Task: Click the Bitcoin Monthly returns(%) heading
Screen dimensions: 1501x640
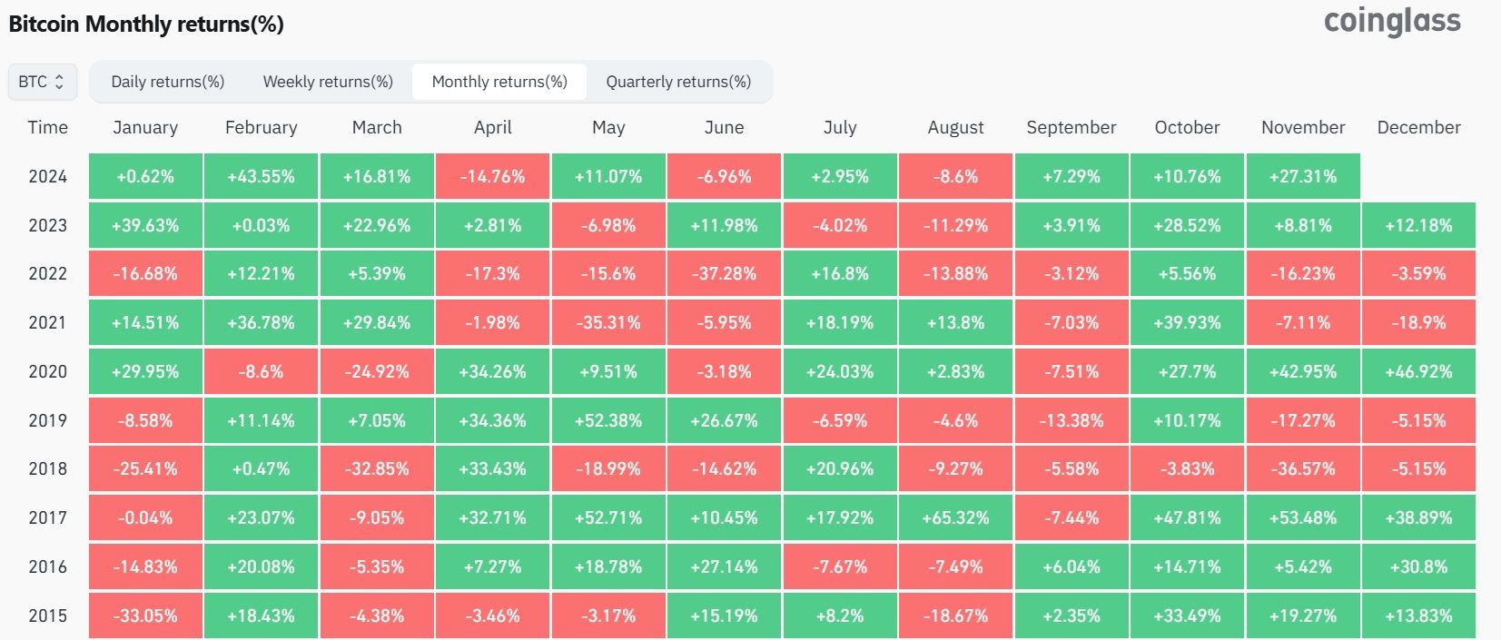Action: tap(146, 25)
